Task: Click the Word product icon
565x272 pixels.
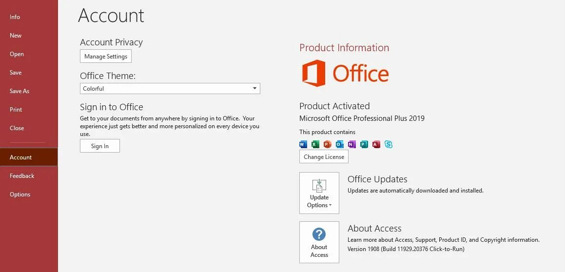Action: pos(303,144)
